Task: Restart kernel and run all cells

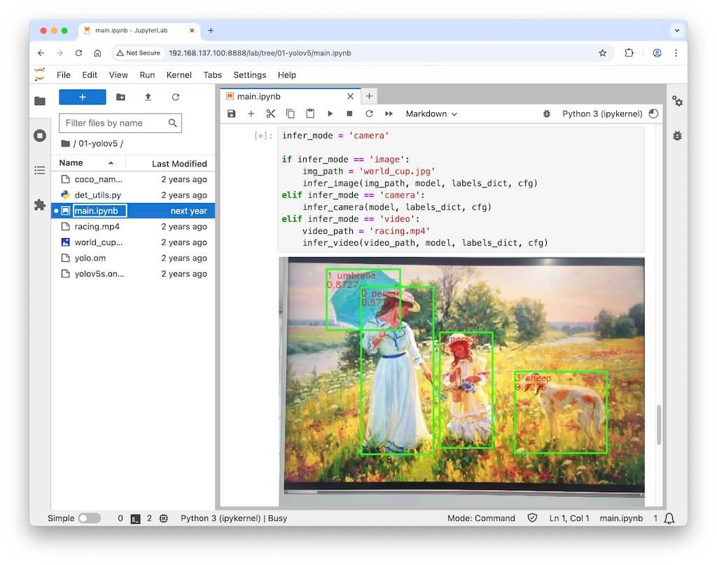Action: click(389, 114)
